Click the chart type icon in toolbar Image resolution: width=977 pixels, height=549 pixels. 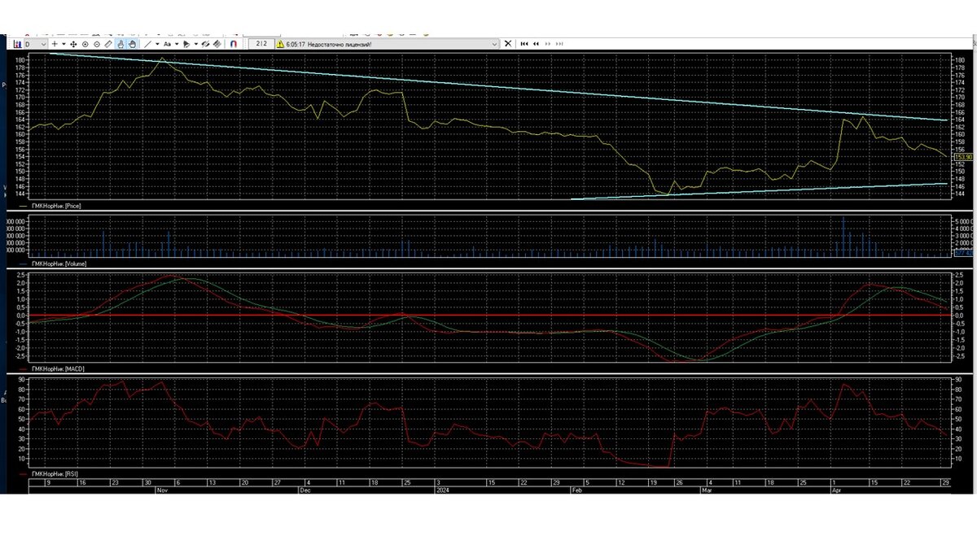point(18,44)
